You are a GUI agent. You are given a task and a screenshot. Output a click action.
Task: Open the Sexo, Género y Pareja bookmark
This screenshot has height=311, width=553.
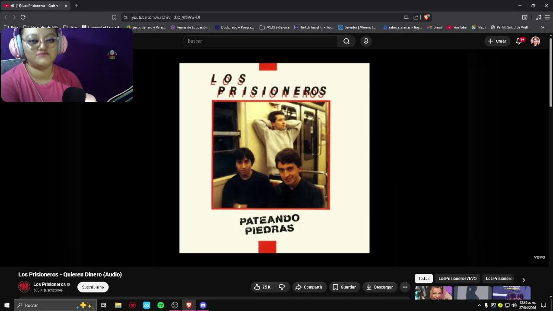tap(146, 27)
